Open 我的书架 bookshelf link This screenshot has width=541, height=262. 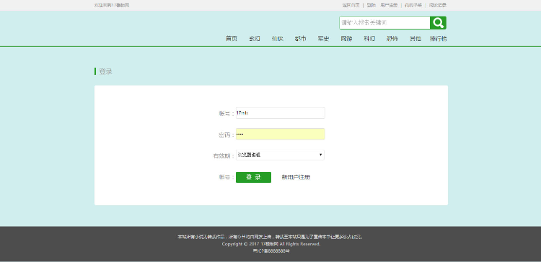click(x=413, y=5)
